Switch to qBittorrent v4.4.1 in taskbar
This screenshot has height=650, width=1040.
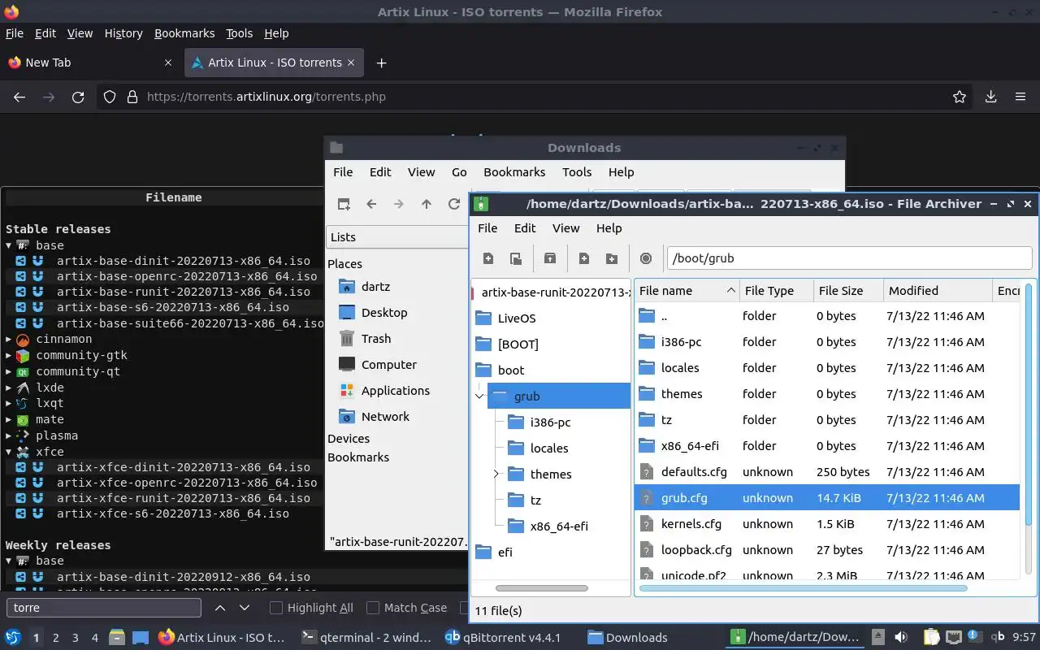click(504, 637)
